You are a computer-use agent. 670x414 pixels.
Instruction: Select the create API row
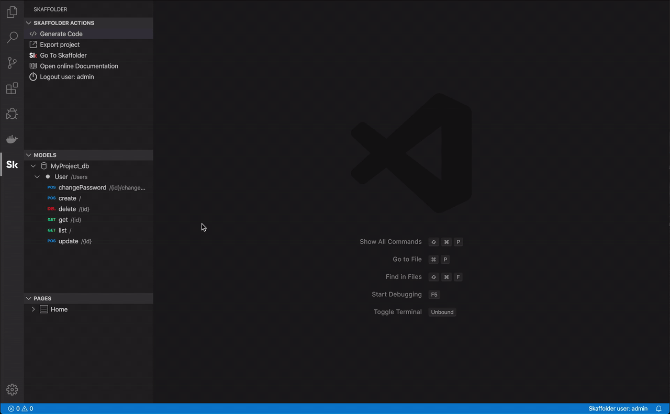click(88, 198)
